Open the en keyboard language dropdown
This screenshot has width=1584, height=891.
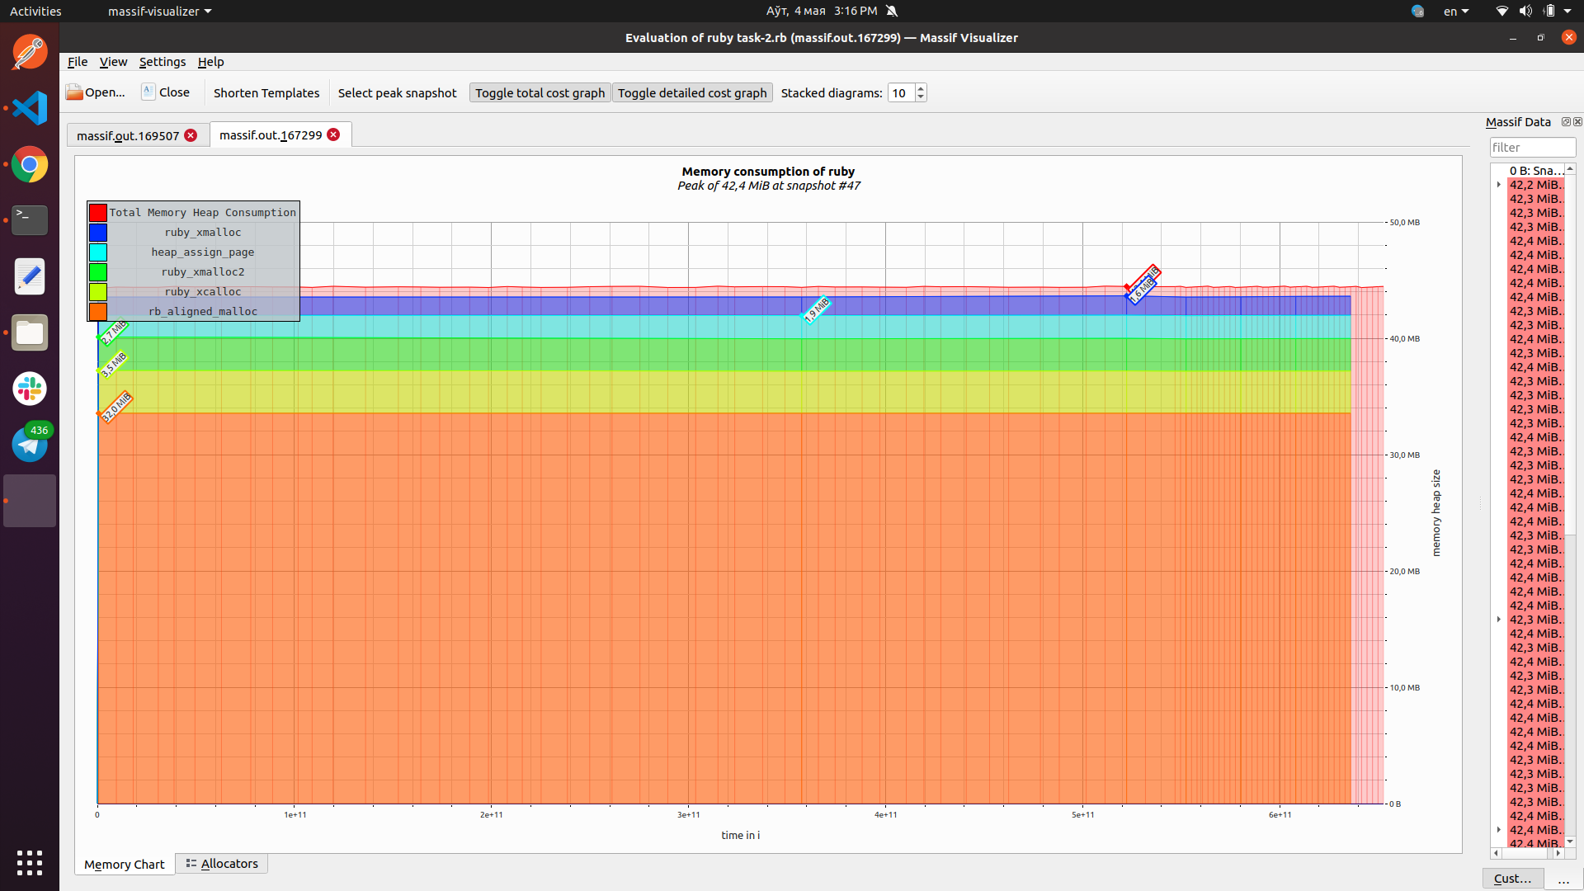coord(1455,11)
